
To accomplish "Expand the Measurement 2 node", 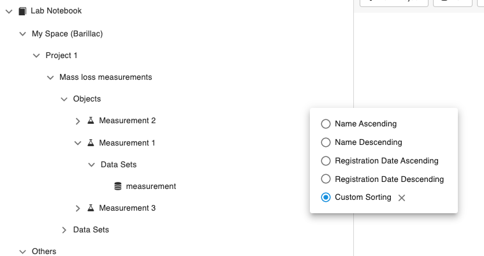I will 77,121.
